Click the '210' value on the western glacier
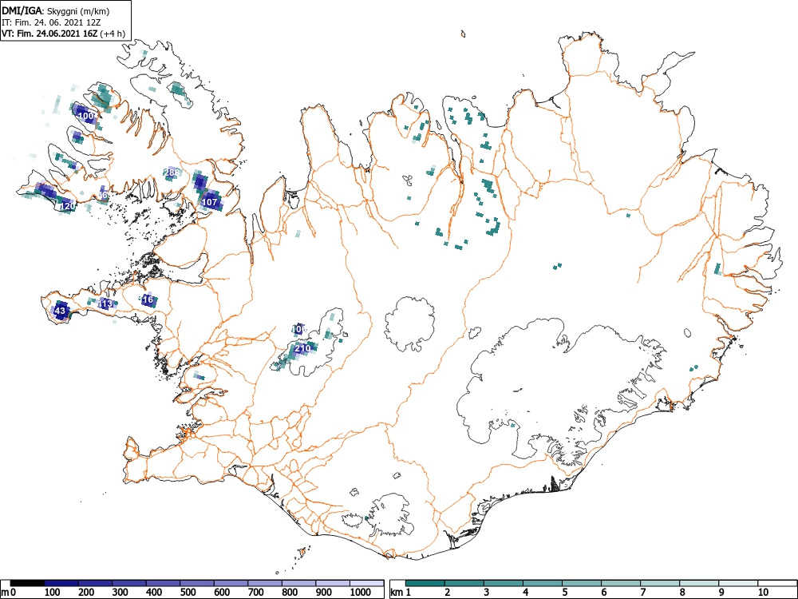Image resolution: width=798 pixels, height=599 pixels. [302, 348]
